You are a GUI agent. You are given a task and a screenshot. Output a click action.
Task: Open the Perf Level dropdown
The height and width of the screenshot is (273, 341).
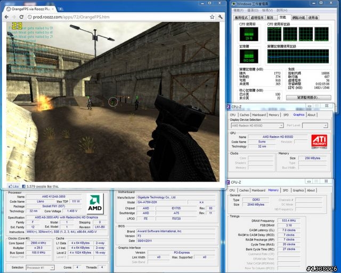[315, 126]
